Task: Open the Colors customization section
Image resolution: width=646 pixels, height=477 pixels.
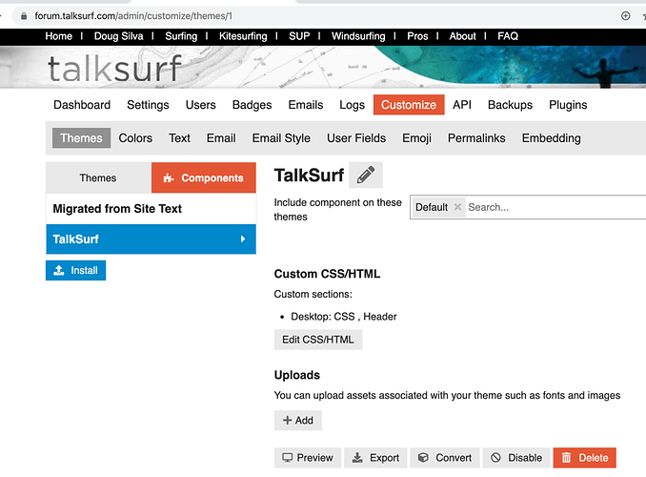Action: pyautogui.click(x=135, y=137)
